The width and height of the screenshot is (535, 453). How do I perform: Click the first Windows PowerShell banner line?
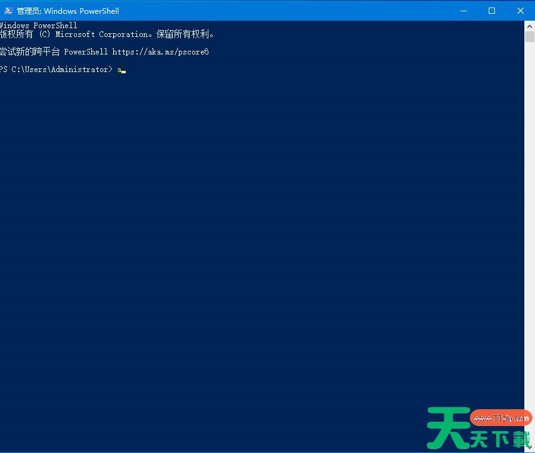[39, 25]
